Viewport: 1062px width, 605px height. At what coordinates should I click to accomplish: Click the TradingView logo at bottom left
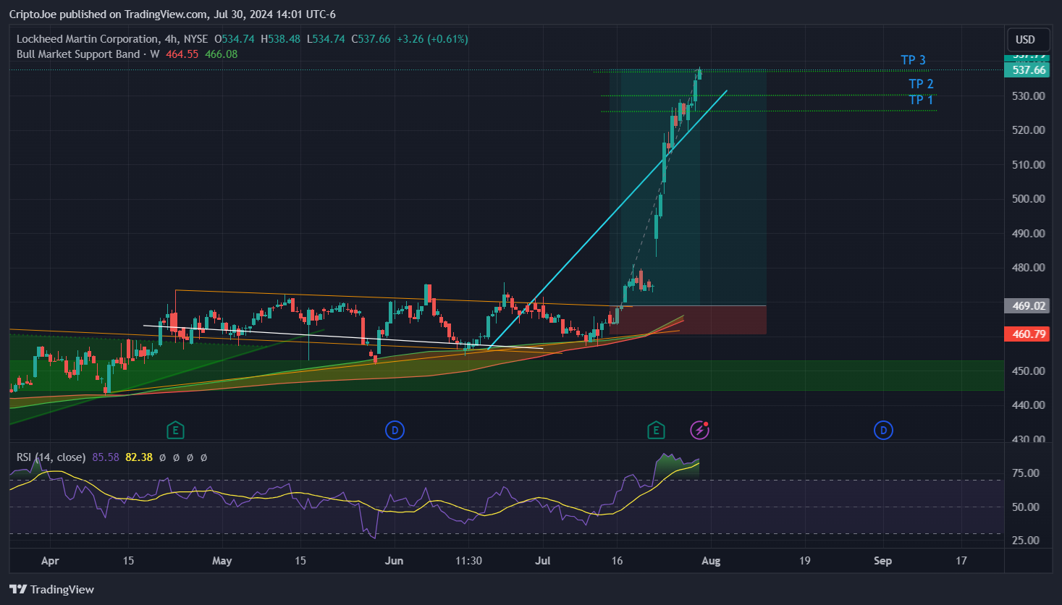pyautogui.click(x=51, y=589)
